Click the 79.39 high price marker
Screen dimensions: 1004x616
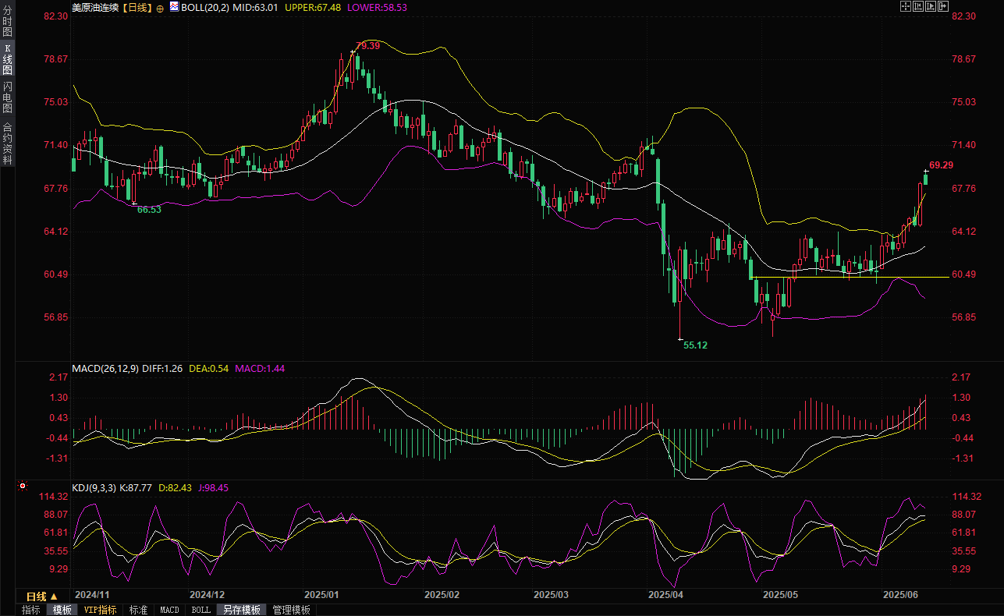click(367, 46)
